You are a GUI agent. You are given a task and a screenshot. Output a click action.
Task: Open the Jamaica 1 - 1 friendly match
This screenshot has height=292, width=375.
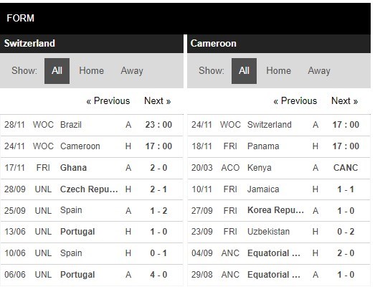[x=279, y=189]
